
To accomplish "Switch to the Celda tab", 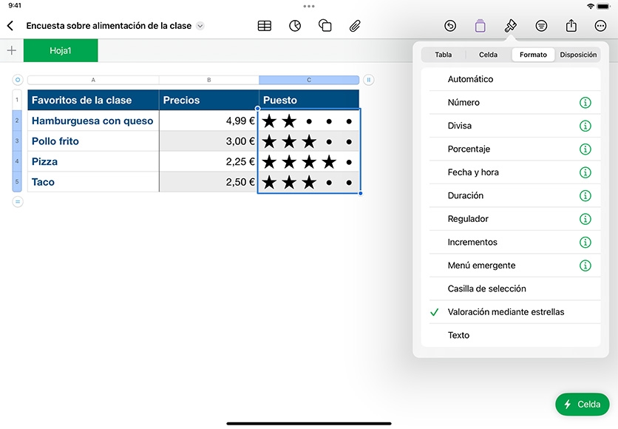I will click(488, 55).
